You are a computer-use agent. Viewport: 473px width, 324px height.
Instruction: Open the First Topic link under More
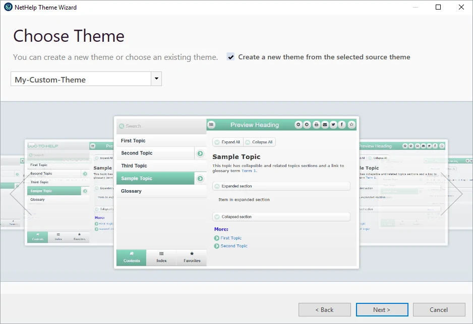pos(231,238)
